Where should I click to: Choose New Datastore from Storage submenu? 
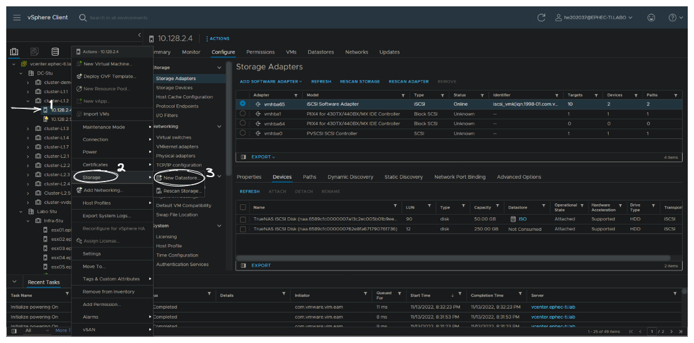click(x=179, y=178)
